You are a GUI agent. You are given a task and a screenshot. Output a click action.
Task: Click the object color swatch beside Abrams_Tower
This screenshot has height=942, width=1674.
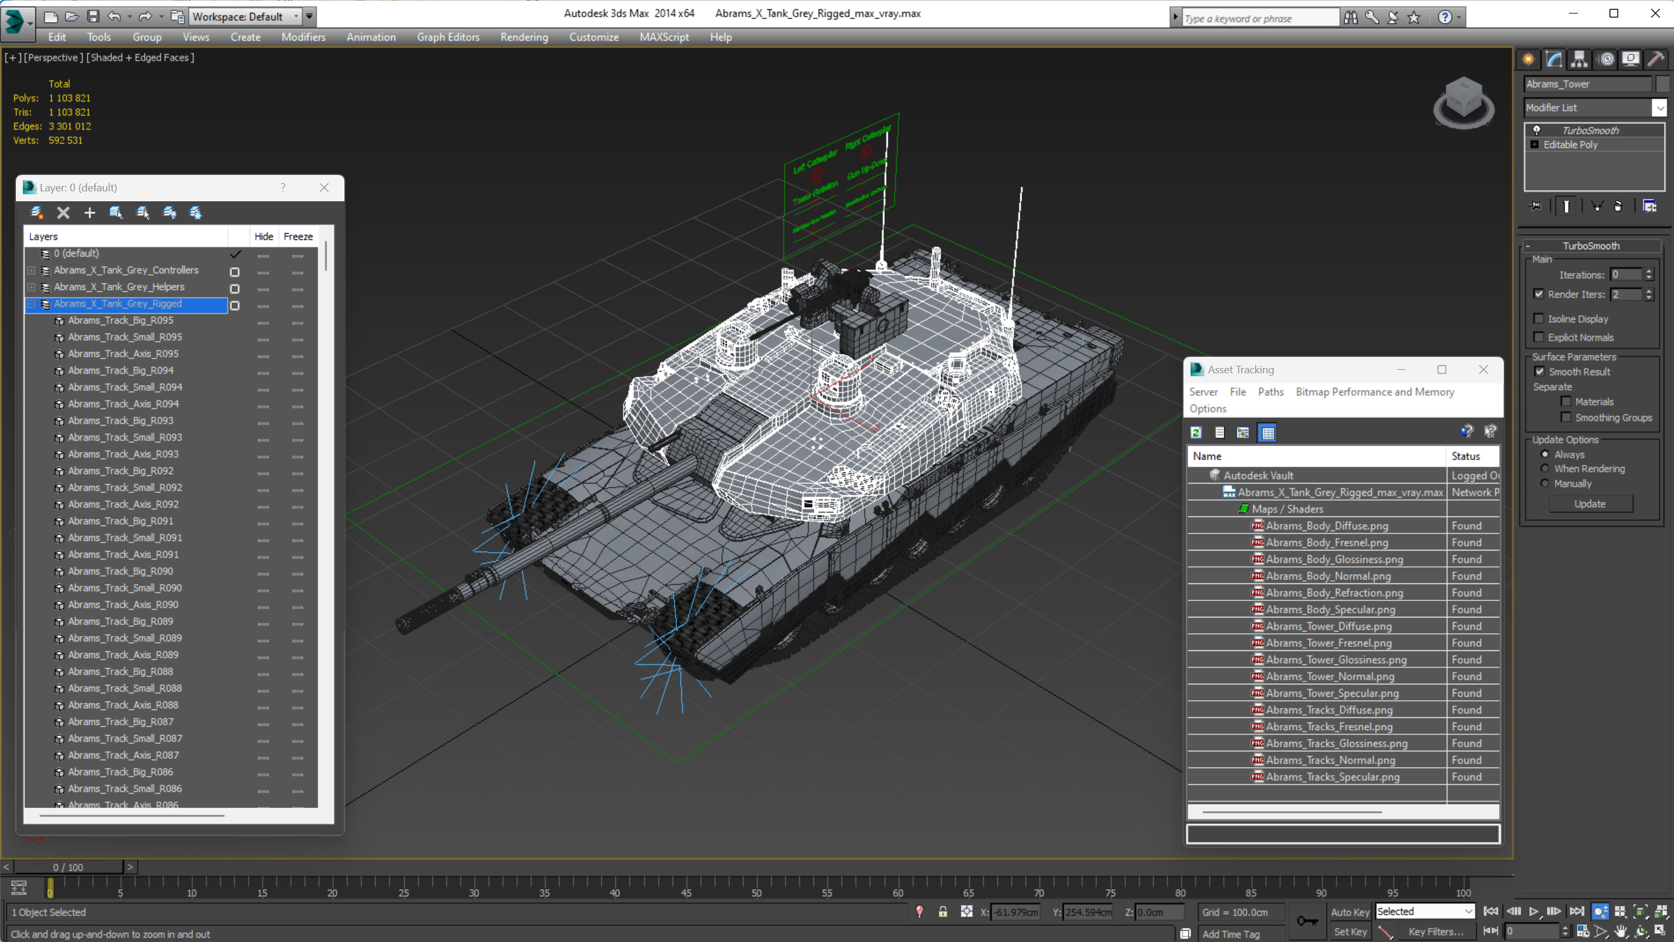click(x=1662, y=84)
